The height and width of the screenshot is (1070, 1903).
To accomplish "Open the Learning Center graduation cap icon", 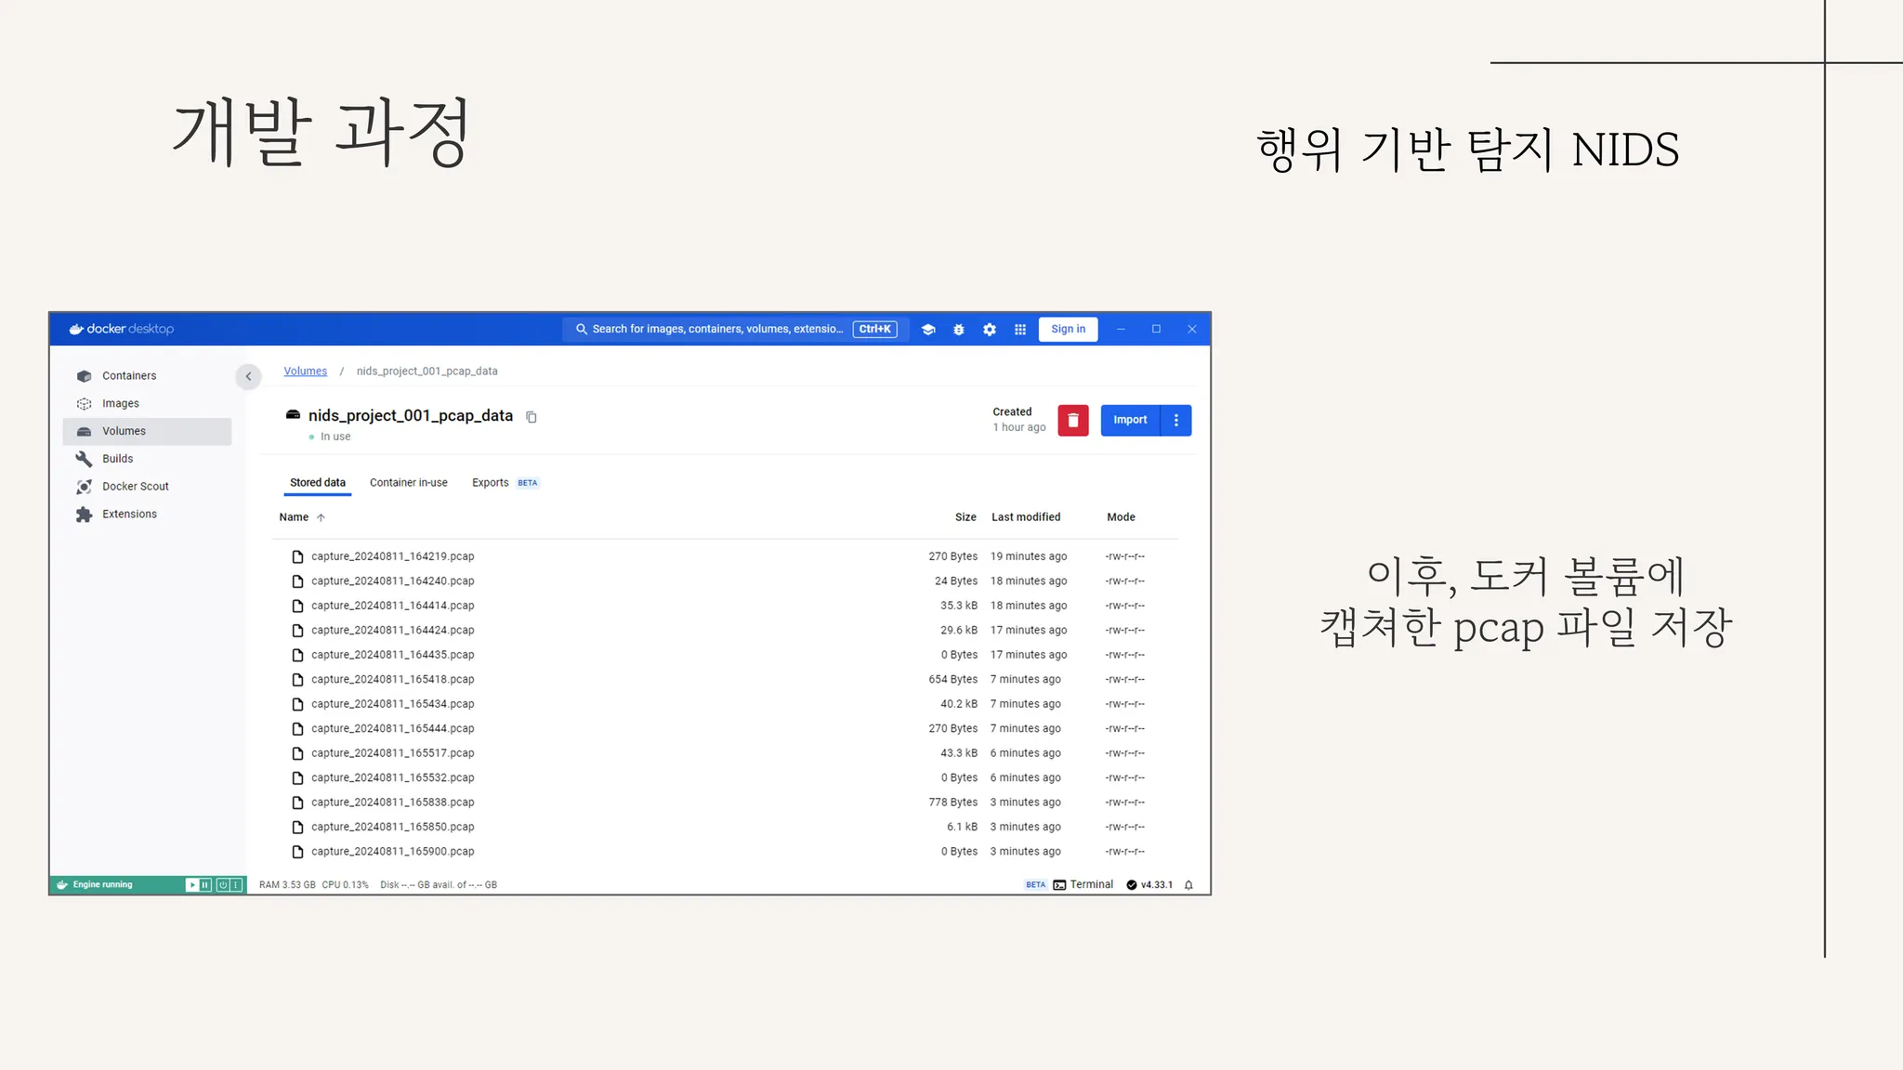I will [927, 330].
